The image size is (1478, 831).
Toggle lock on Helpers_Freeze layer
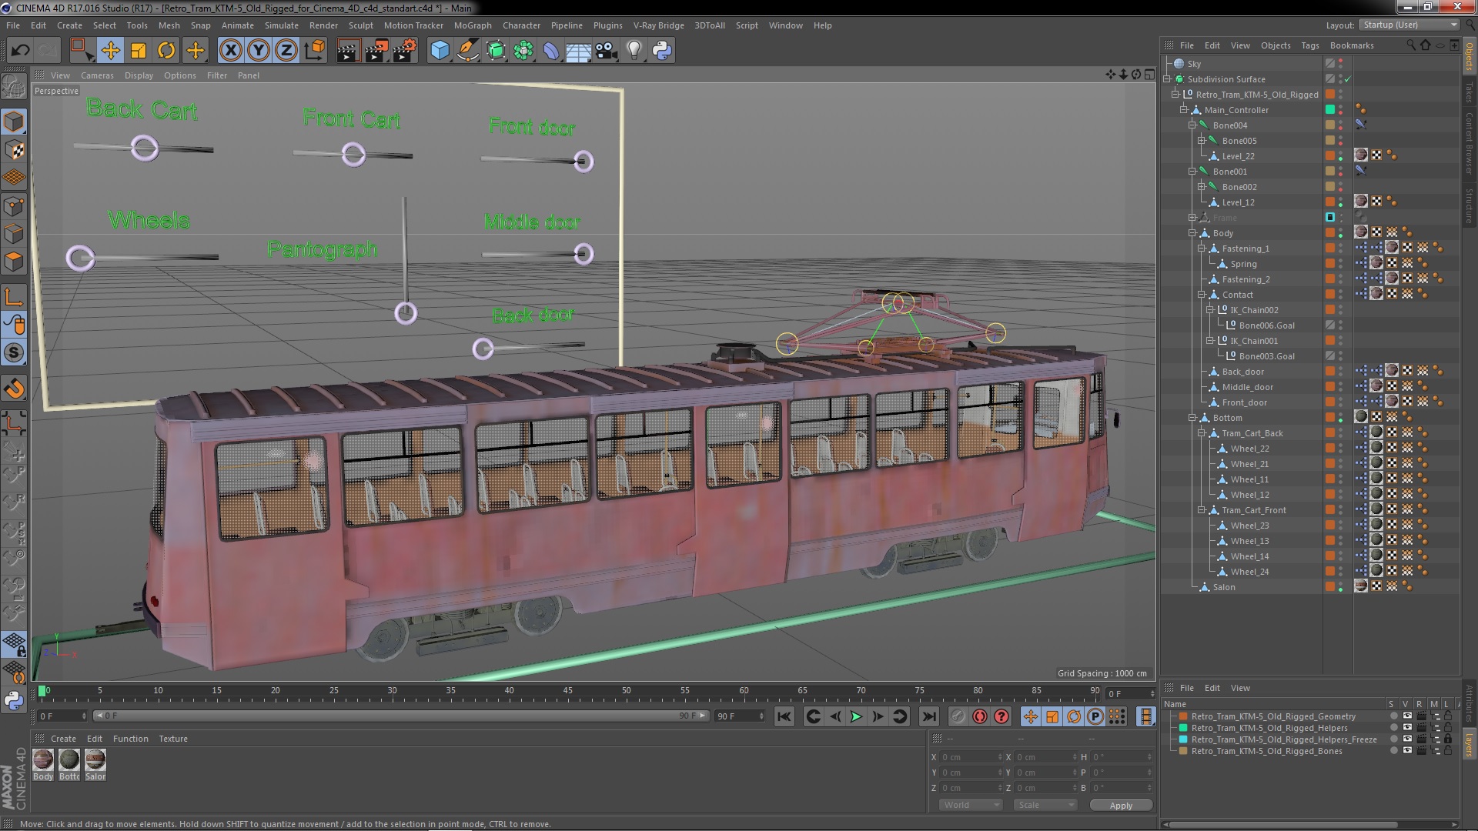tap(1448, 739)
